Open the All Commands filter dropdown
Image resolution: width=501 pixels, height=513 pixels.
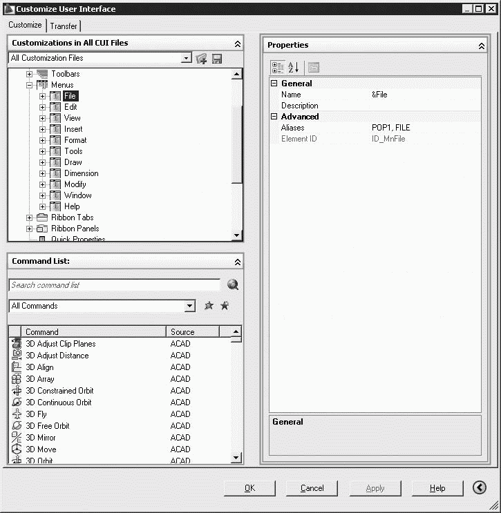190,306
